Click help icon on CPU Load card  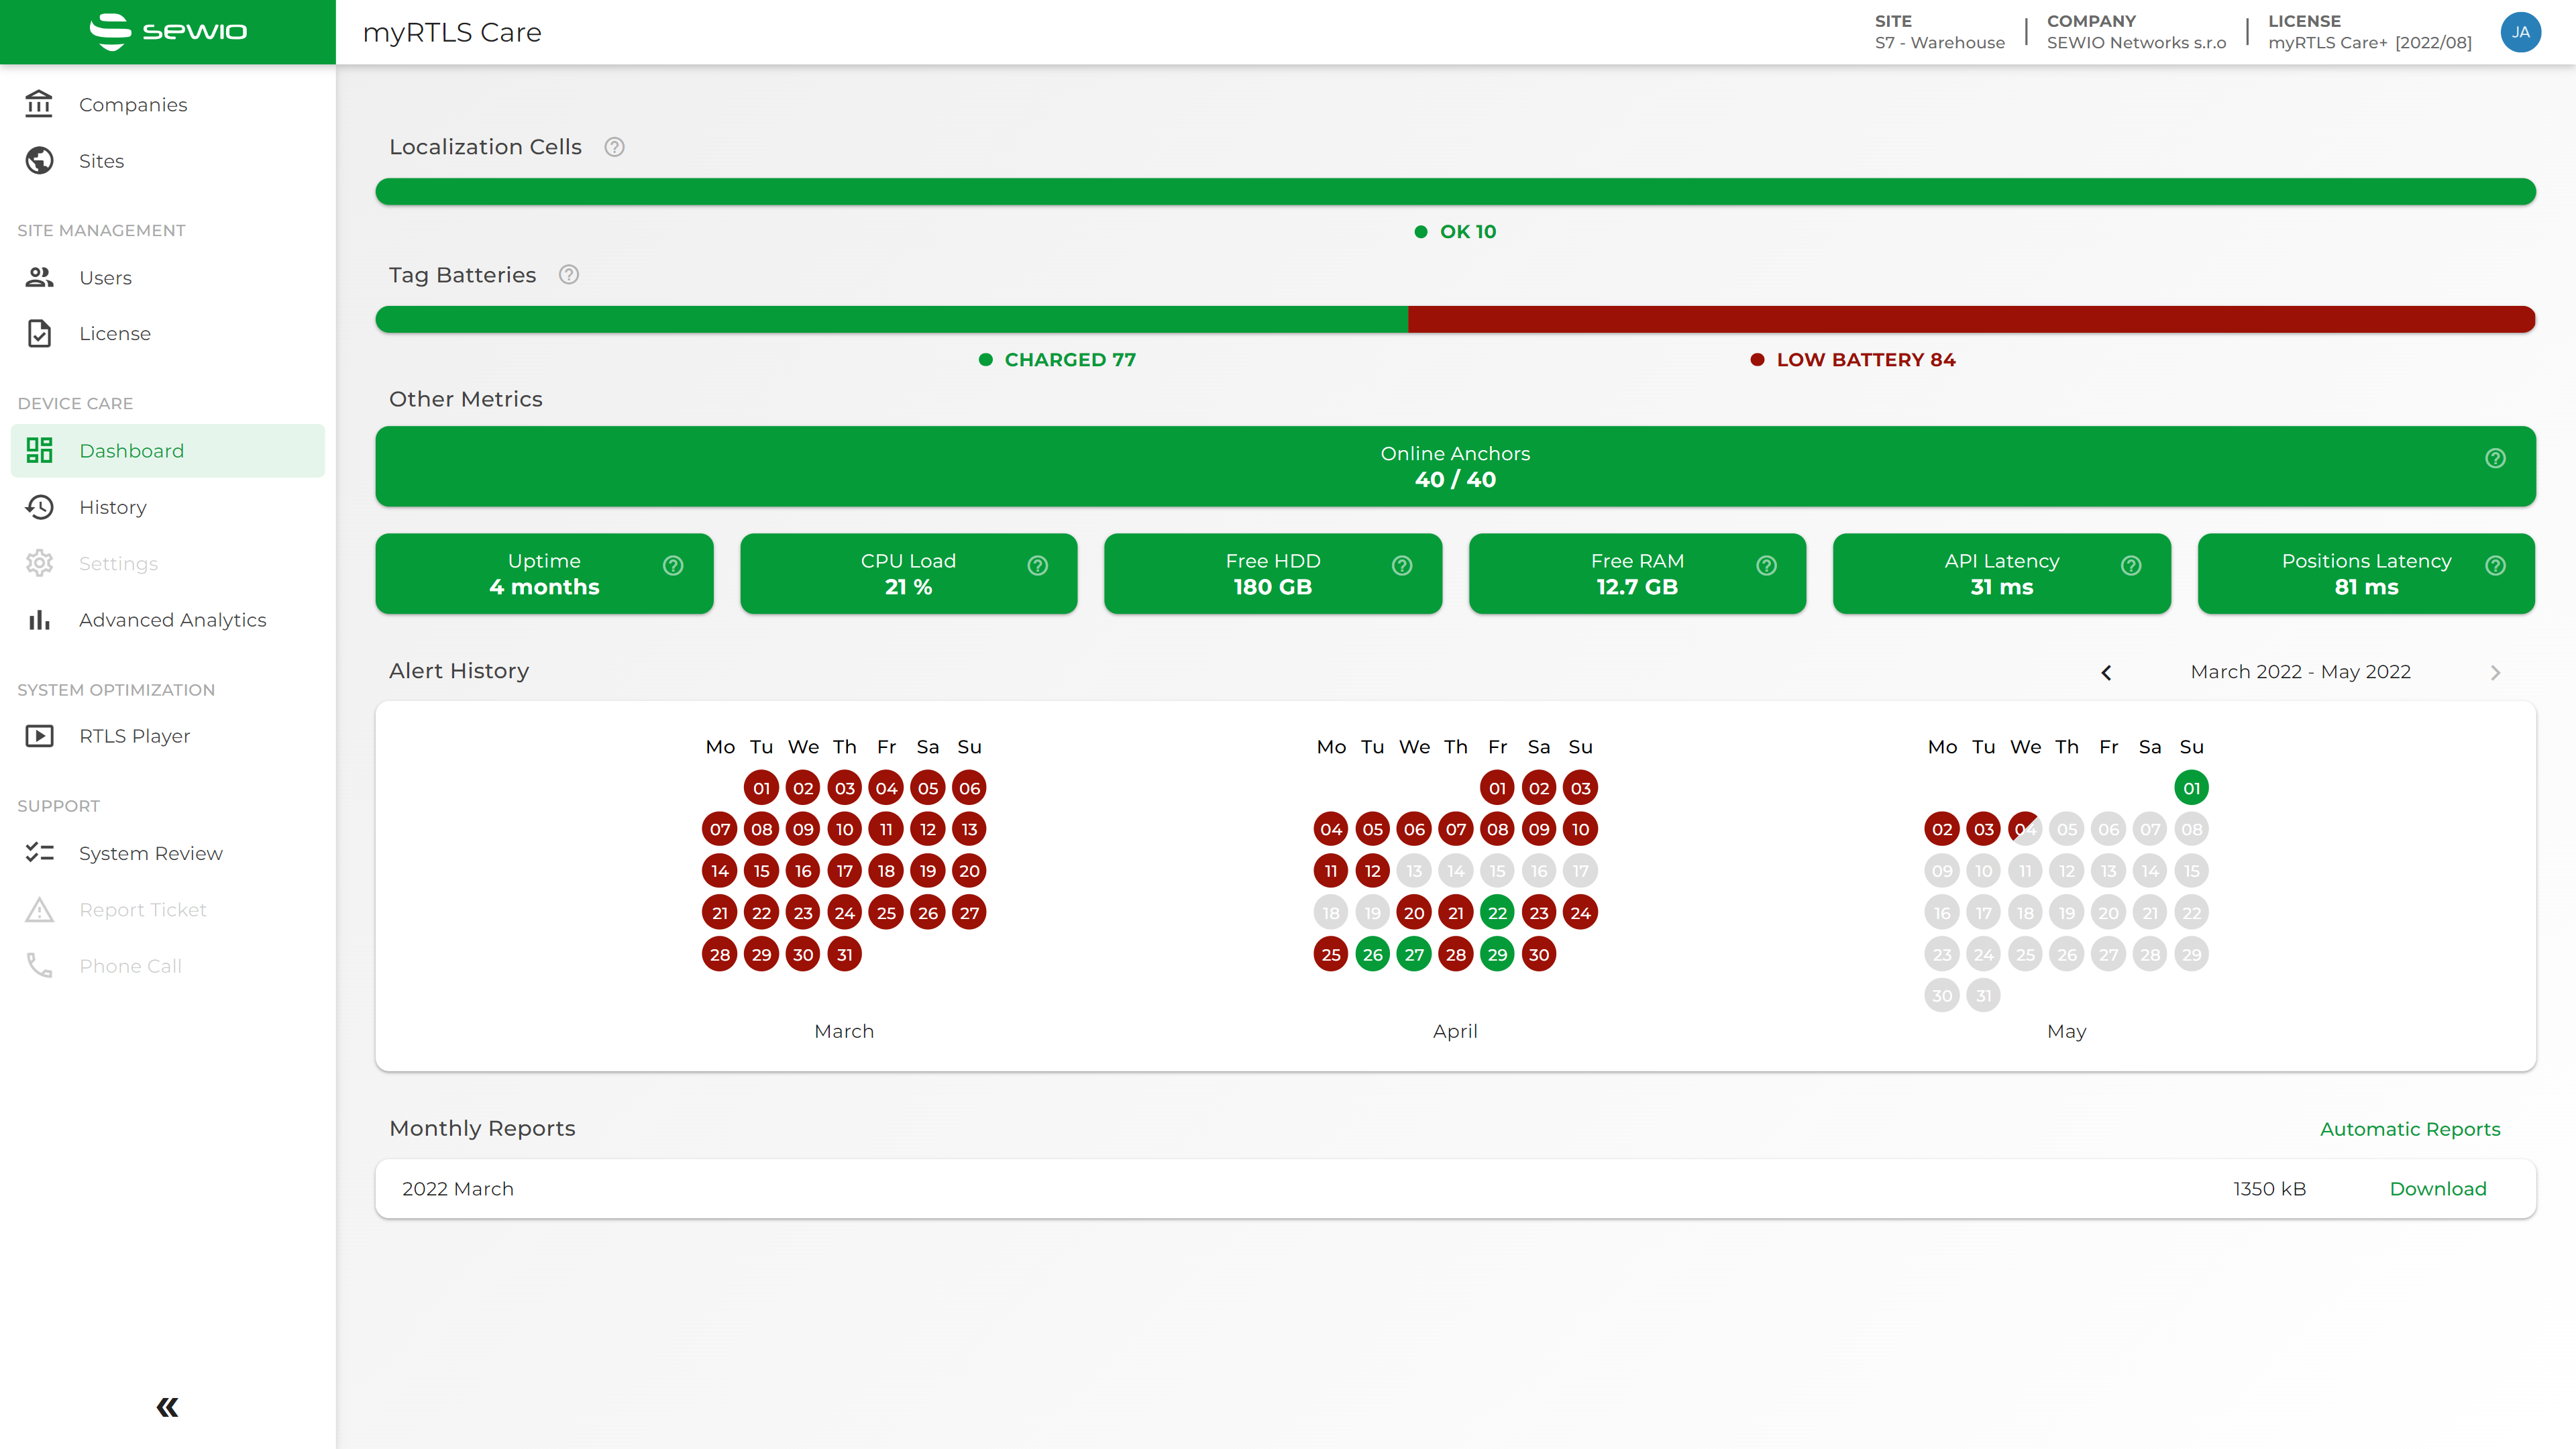coord(1038,566)
